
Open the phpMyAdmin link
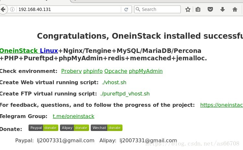click(x=146, y=71)
